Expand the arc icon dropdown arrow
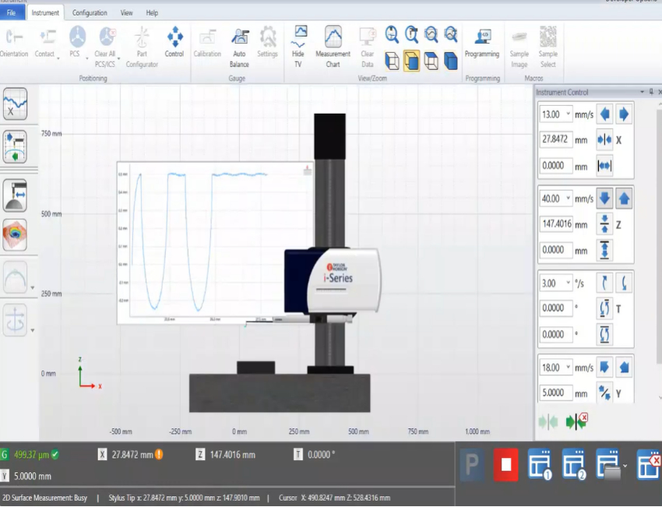662x507 pixels. click(x=33, y=288)
